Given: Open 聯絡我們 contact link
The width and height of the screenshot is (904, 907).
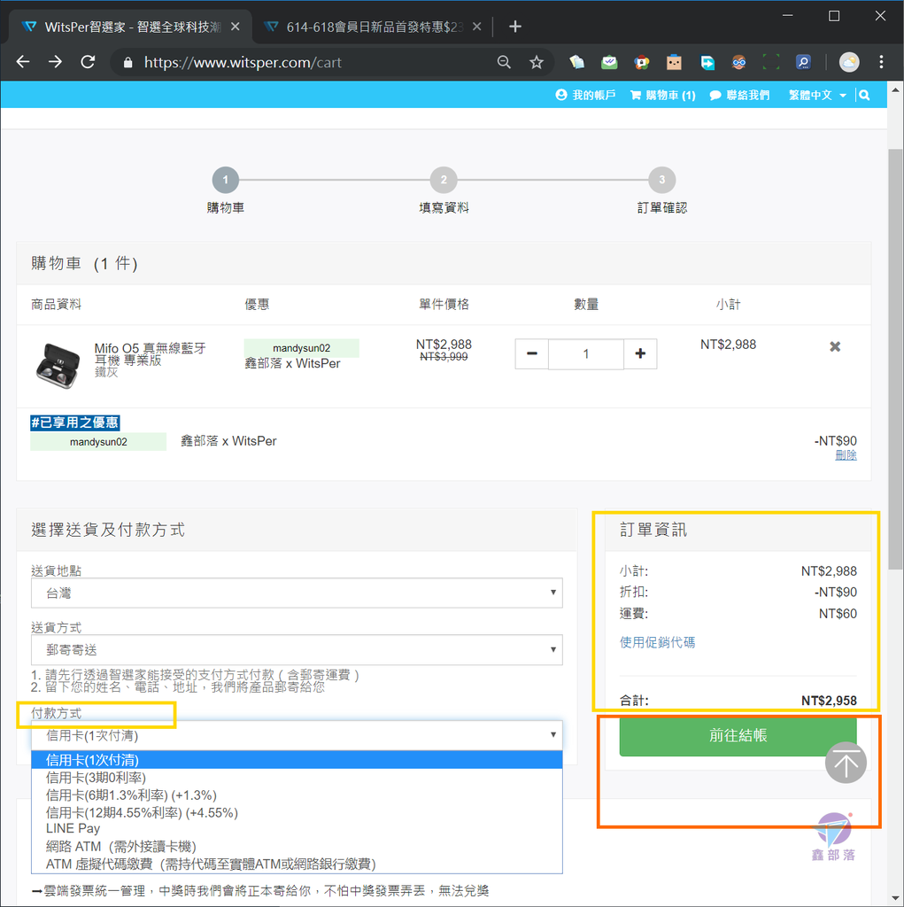Looking at the screenshot, I should pos(739,95).
